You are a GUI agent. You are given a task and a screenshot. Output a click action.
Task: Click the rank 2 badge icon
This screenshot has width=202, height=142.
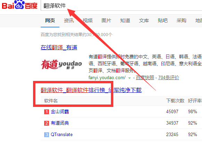[x=47, y=123]
